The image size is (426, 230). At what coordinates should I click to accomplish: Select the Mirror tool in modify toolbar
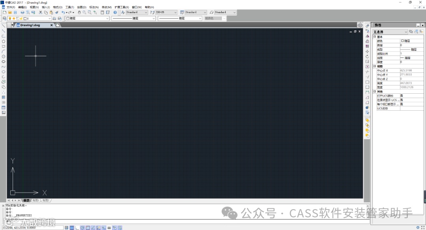(367, 36)
